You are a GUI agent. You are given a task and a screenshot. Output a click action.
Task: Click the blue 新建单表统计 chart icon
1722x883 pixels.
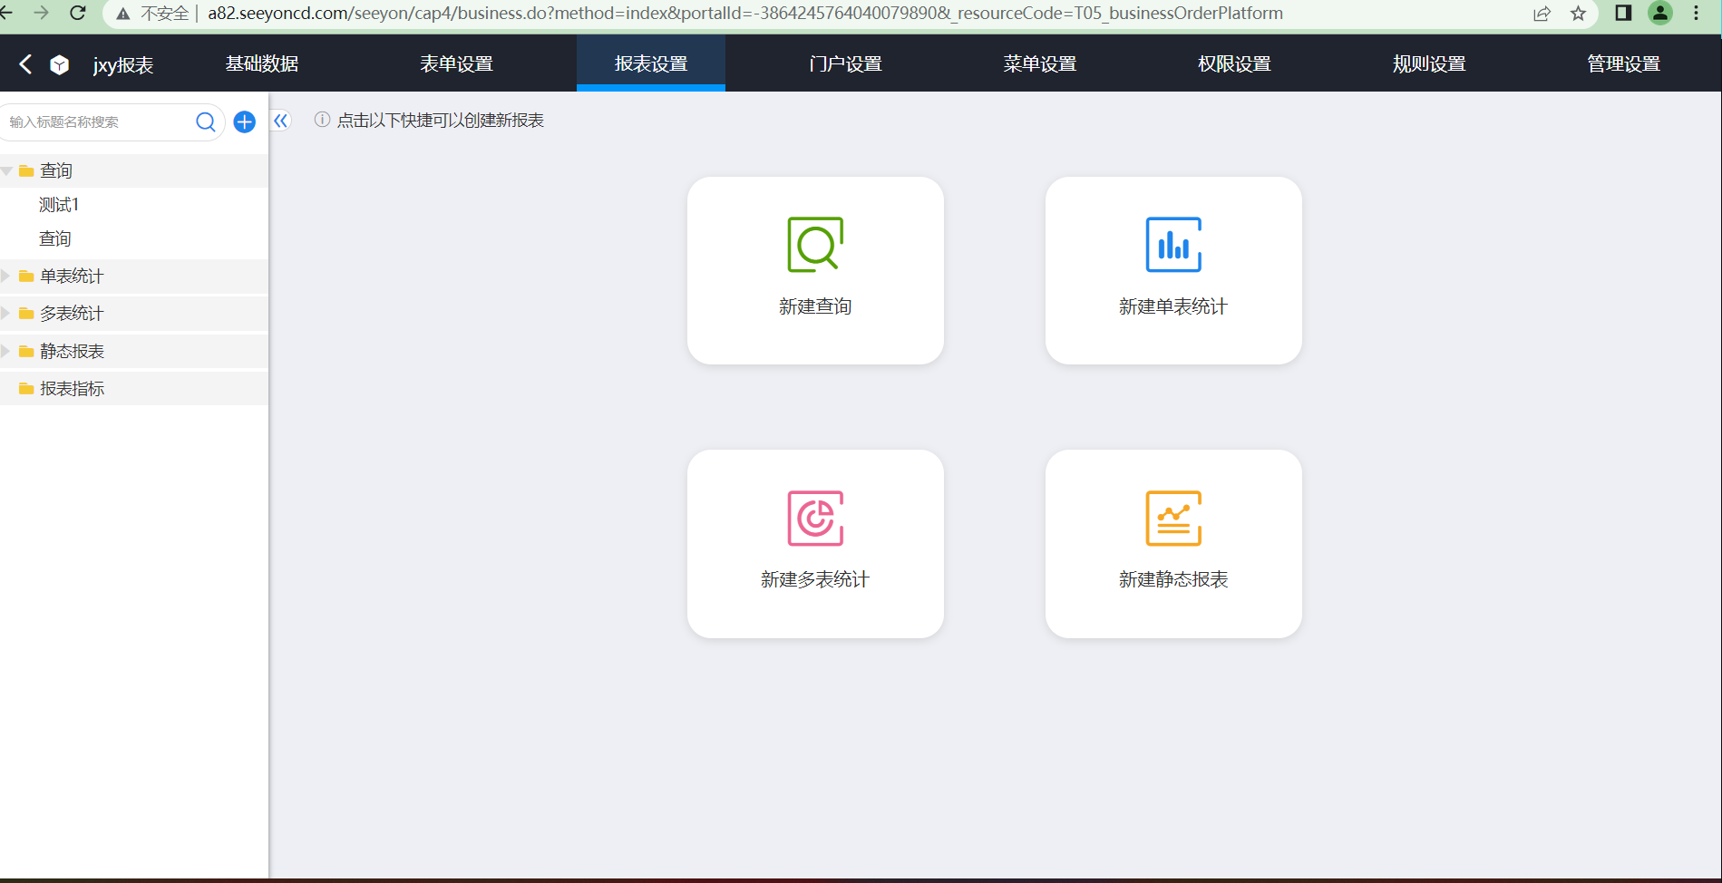pyautogui.click(x=1172, y=245)
